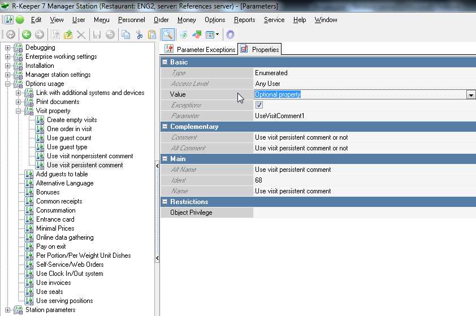
Task: Open the Reports menu
Action: 244,20
